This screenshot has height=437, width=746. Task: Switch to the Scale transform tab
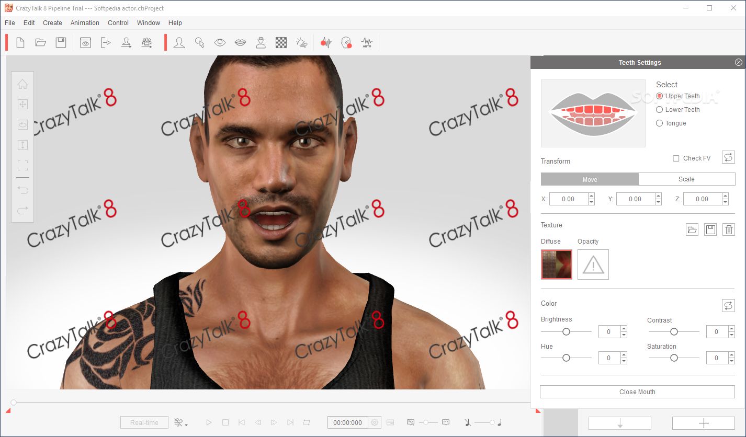tap(686, 179)
